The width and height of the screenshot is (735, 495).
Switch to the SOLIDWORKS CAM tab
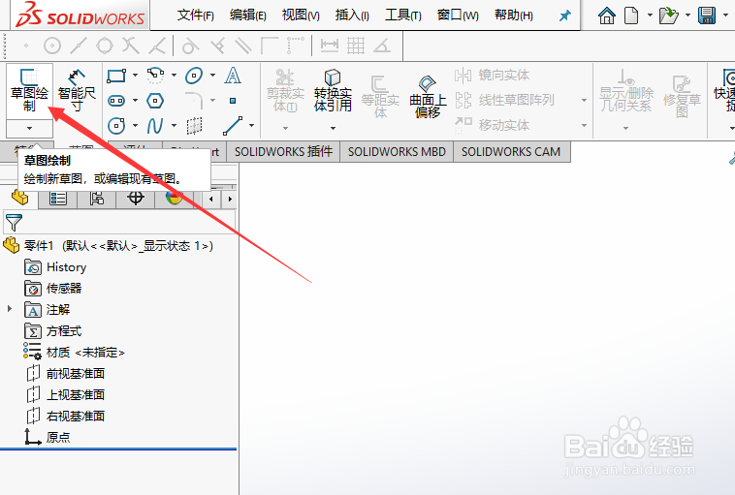point(511,152)
